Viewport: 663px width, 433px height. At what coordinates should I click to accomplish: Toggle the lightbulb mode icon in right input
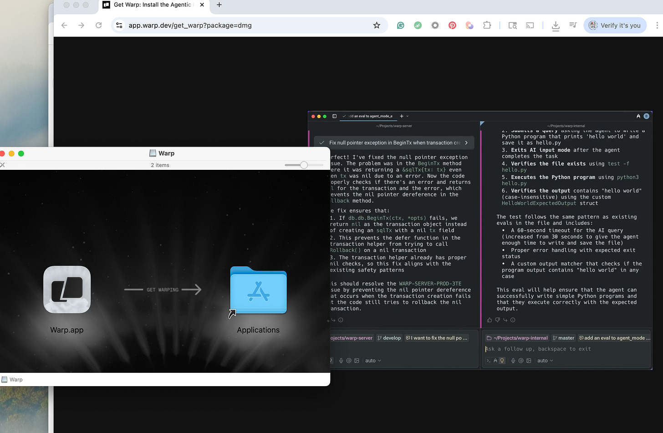502,360
